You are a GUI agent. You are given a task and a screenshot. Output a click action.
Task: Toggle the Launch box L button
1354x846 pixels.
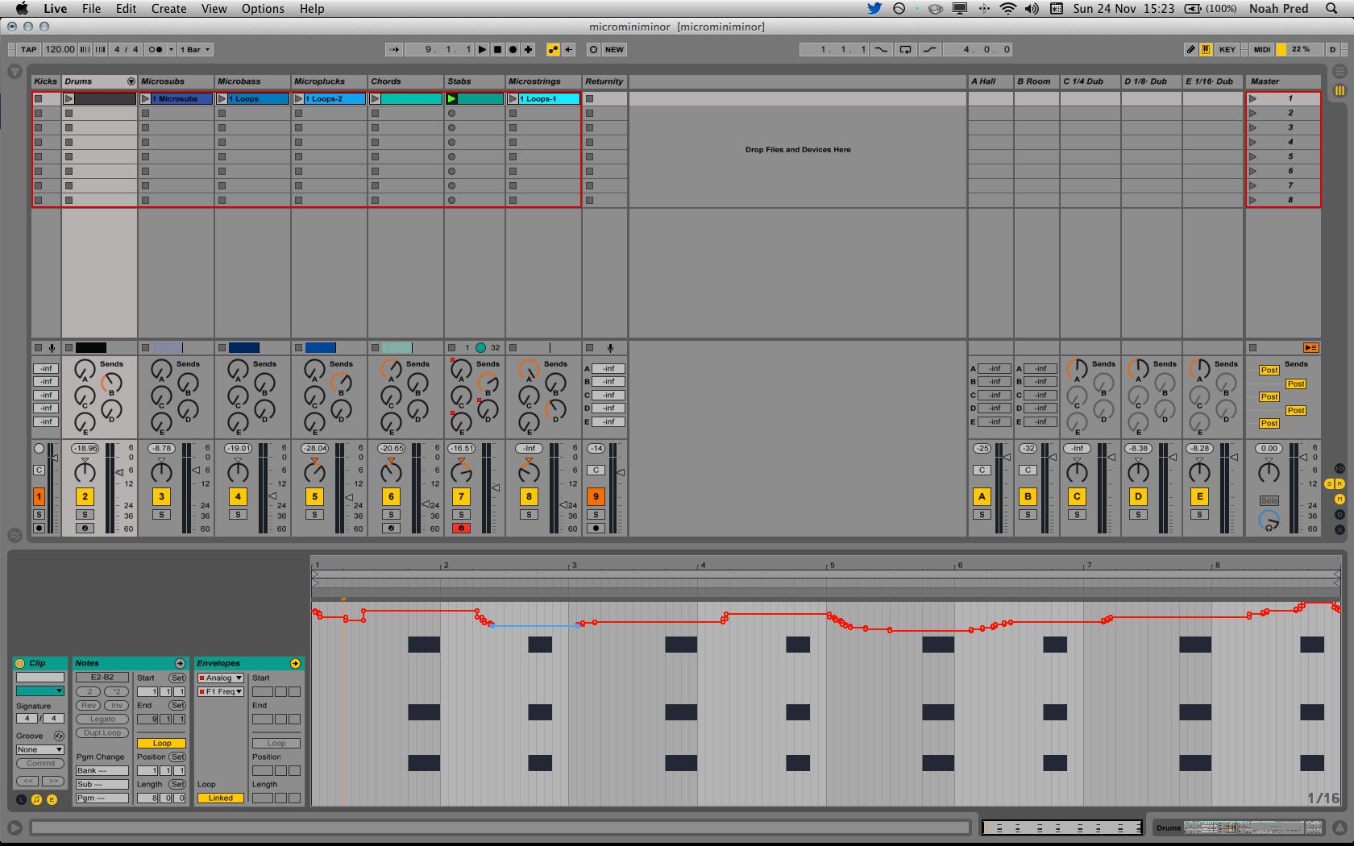click(21, 799)
